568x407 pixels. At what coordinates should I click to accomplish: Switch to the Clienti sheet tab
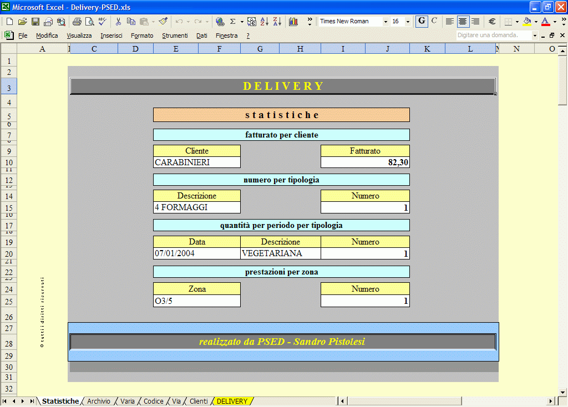(x=199, y=401)
